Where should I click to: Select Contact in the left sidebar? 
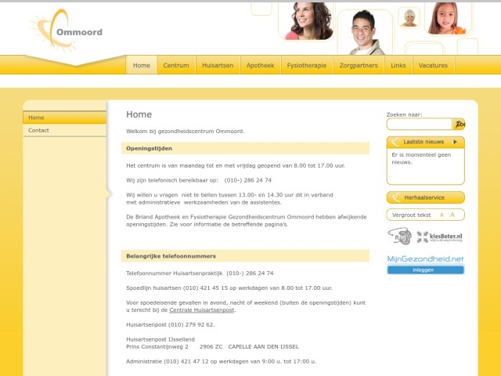[39, 130]
